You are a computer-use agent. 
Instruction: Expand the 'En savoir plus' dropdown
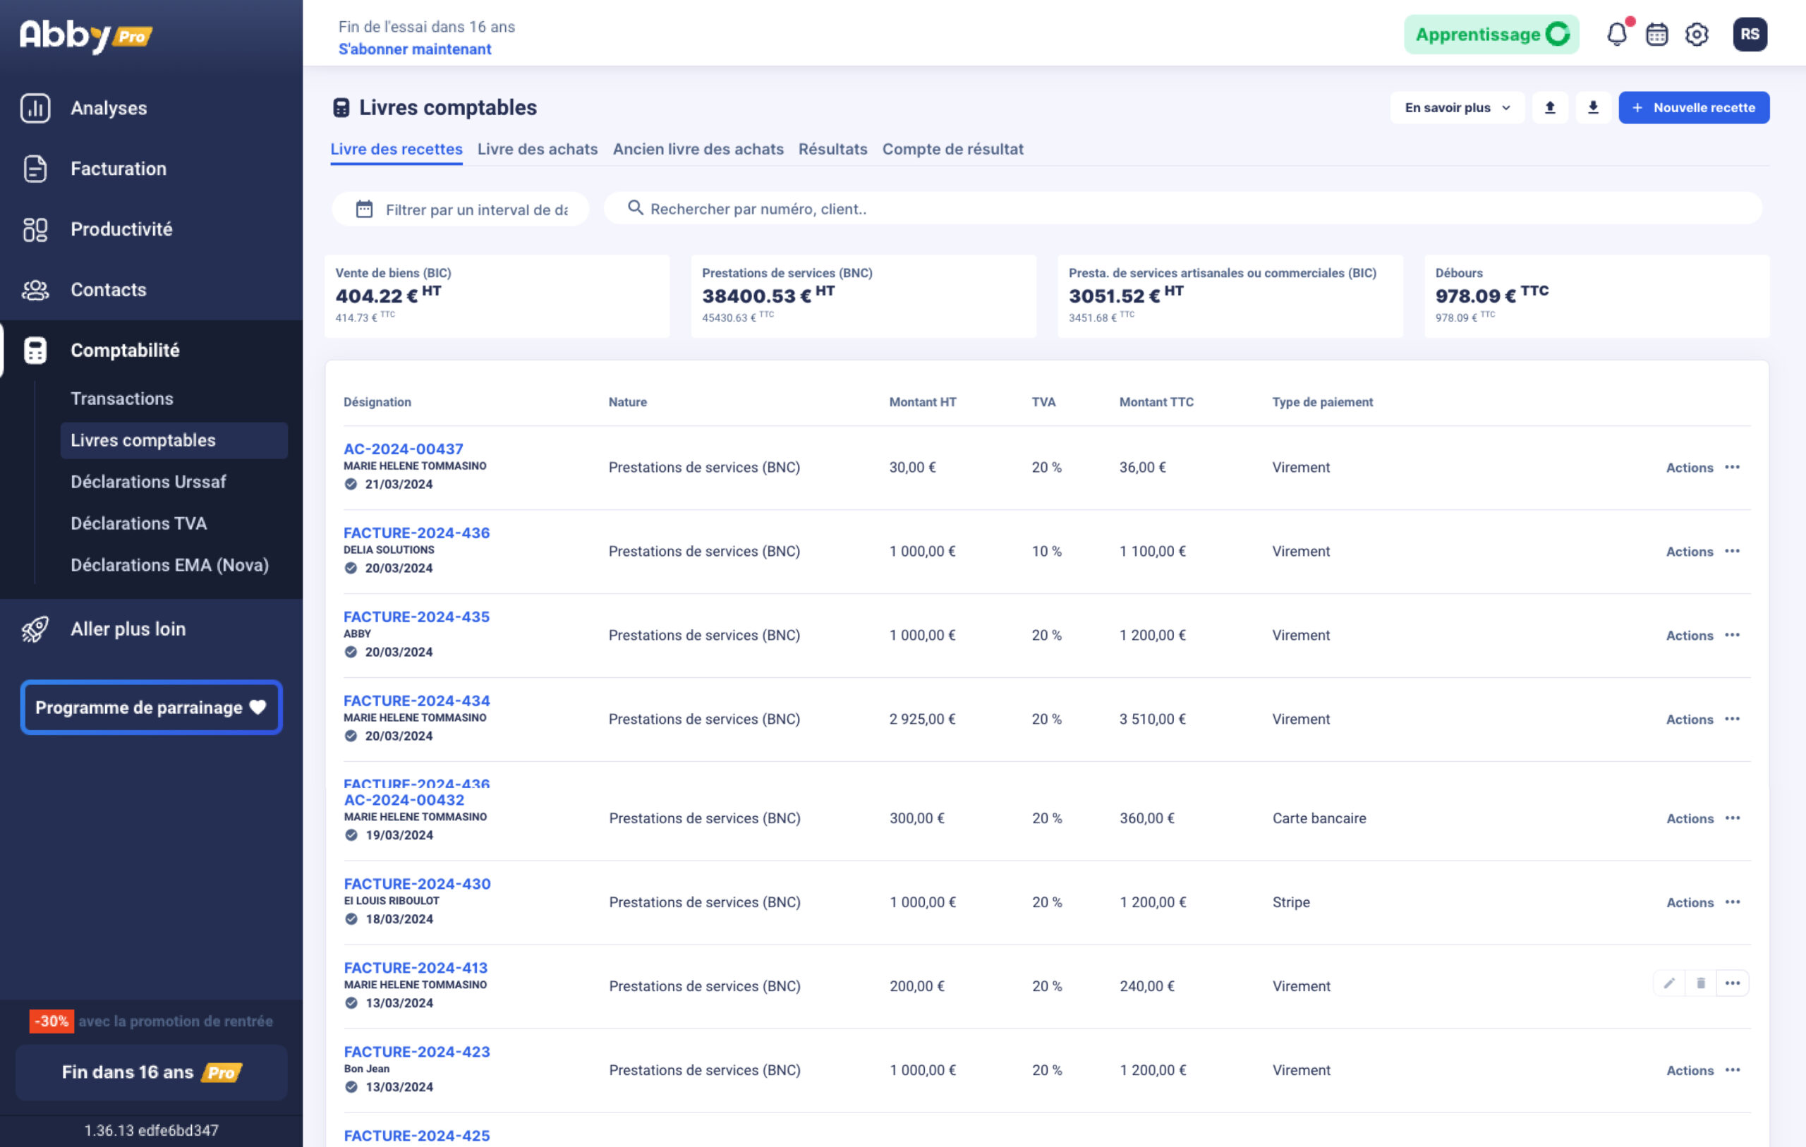pyautogui.click(x=1456, y=107)
